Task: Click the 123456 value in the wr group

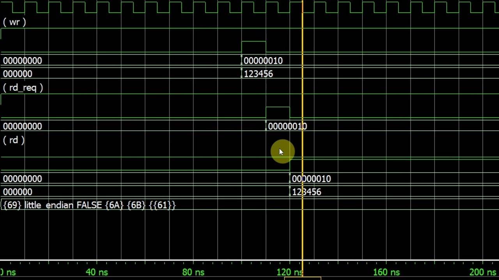Action: point(258,74)
